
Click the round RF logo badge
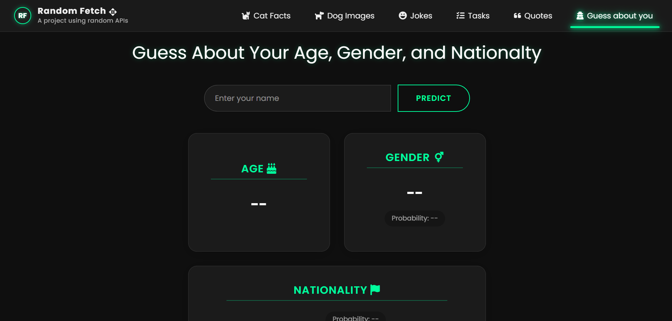click(23, 16)
